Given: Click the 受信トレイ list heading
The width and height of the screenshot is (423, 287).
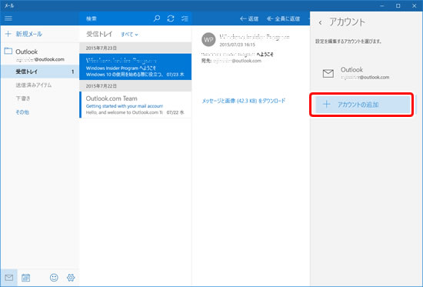Looking at the screenshot, I should click(x=99, y=35).
